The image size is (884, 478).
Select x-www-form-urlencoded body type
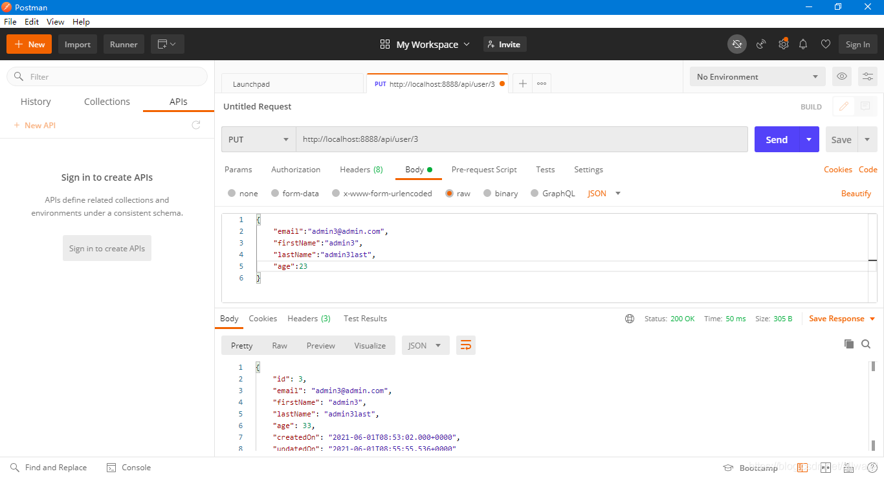point(382,193)
